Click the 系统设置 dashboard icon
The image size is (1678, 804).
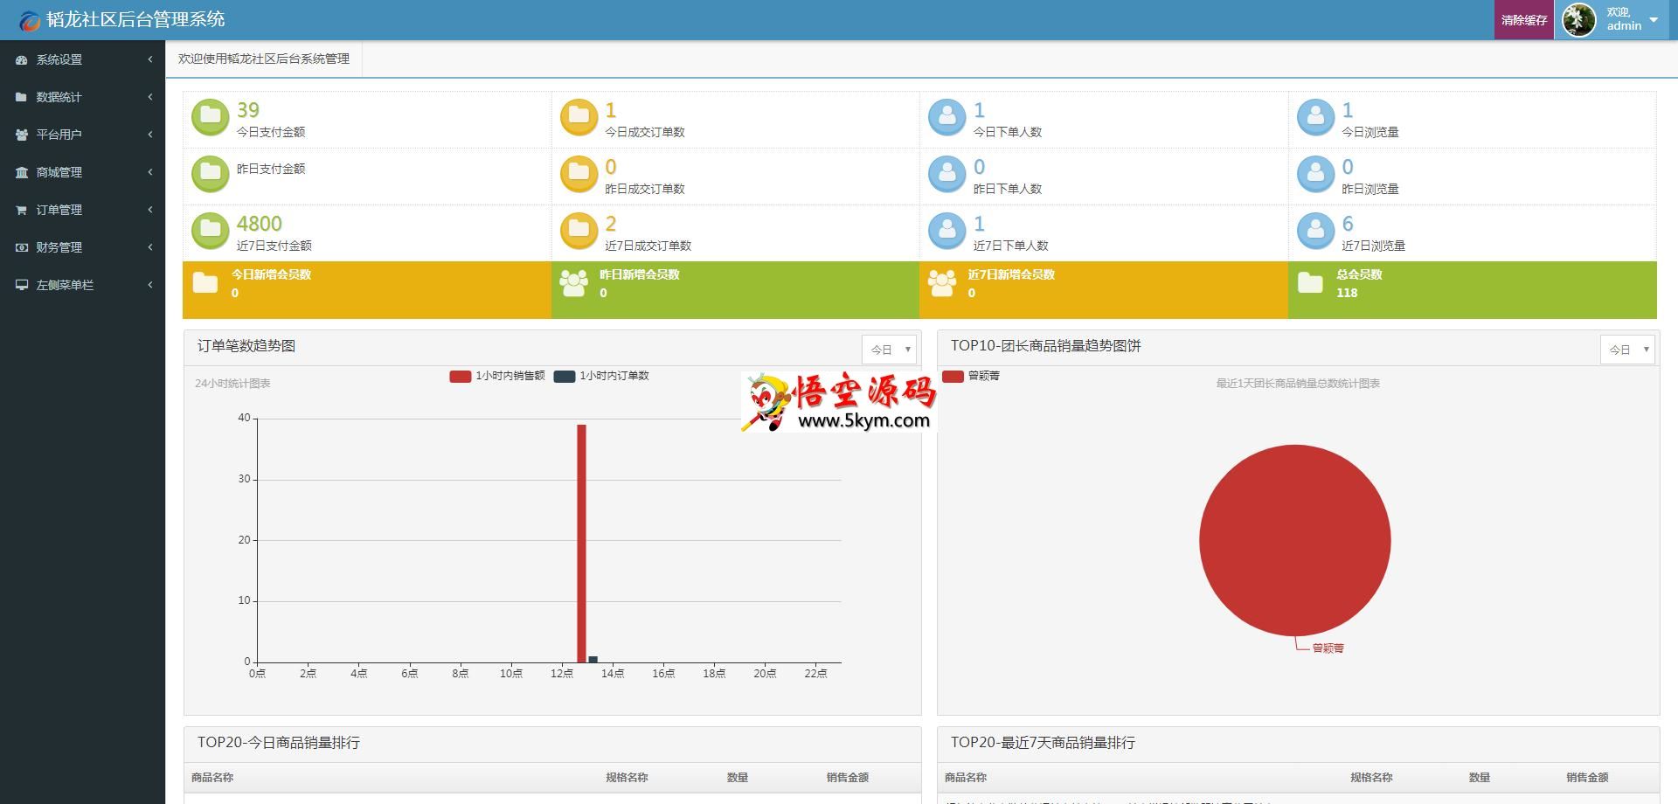[22, 59]
